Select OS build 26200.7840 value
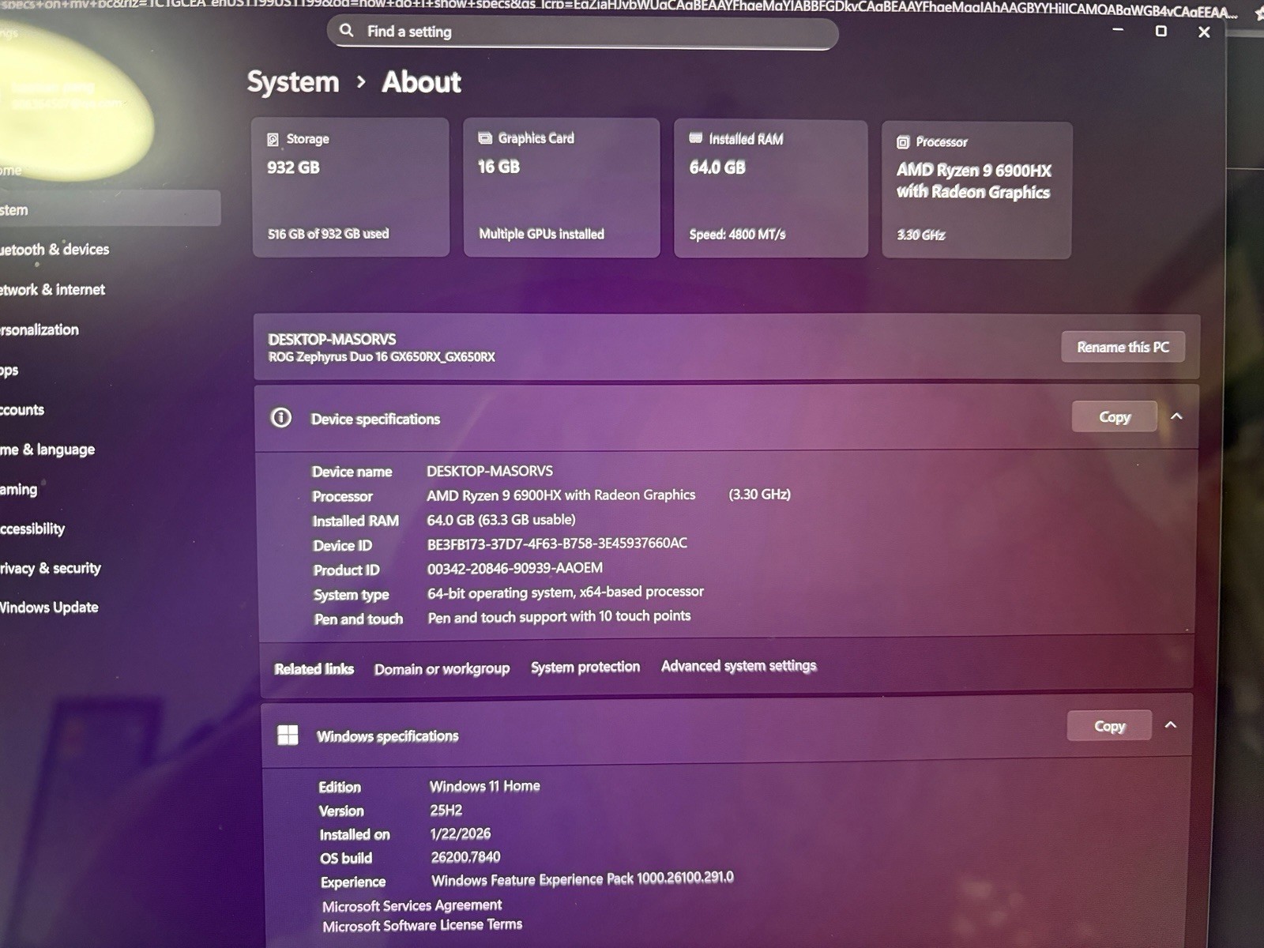Image resolution: width=1264 pixels, height=948 pixels. tap(465, 857)
